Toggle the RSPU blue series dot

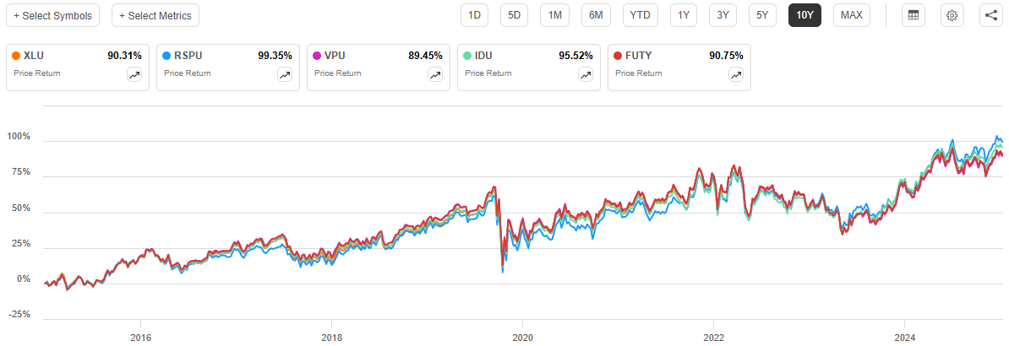166,56
